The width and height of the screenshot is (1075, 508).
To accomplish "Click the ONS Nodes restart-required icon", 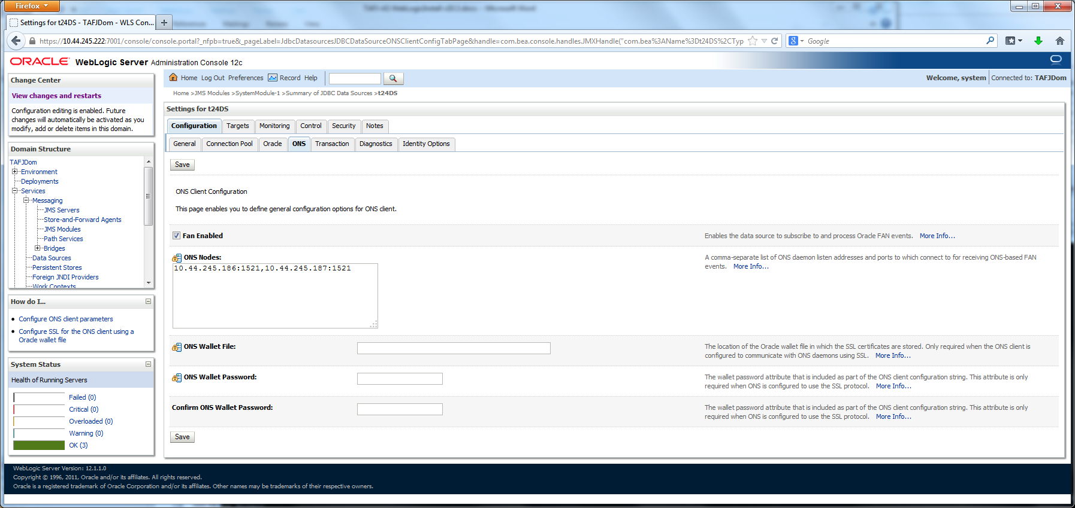I will (177, 258).
